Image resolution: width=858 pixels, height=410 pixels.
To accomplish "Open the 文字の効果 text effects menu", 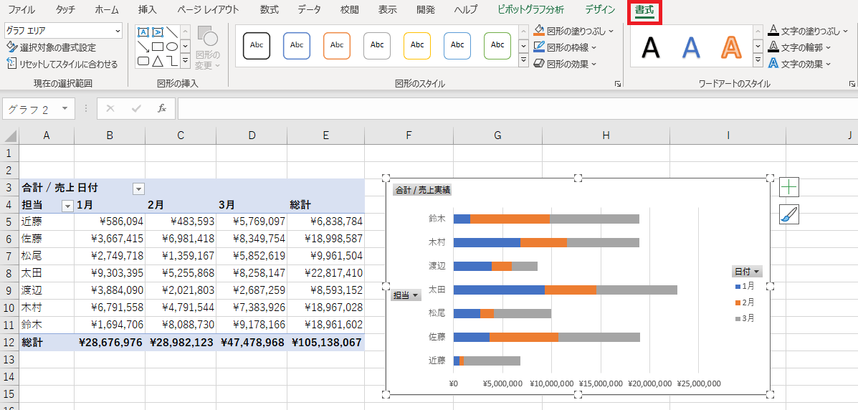I will tap(799, 64).
